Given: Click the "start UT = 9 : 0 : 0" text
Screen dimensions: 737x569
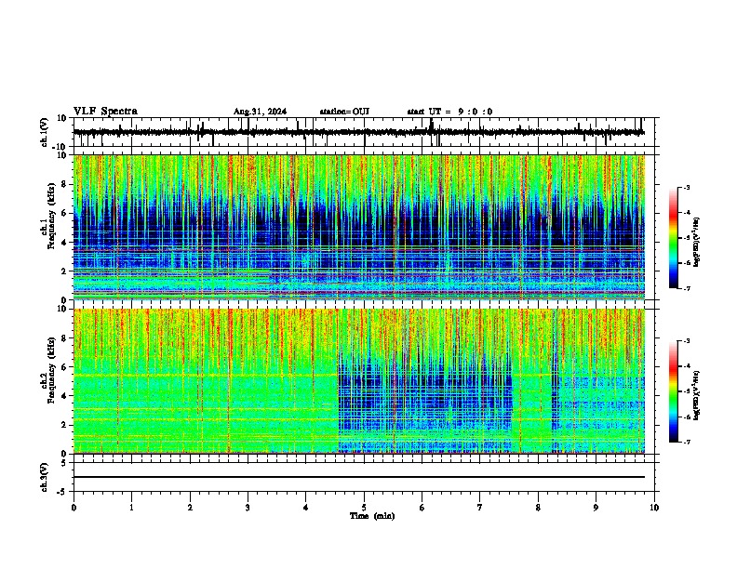Looking at the screenshot, I should point(449,112).
